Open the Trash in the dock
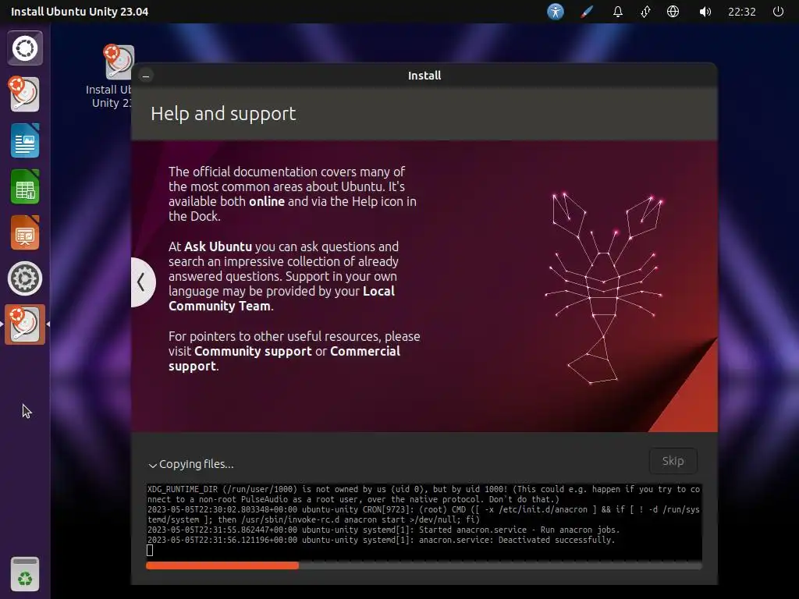The image size is (799, 599). tap(25, 574)
